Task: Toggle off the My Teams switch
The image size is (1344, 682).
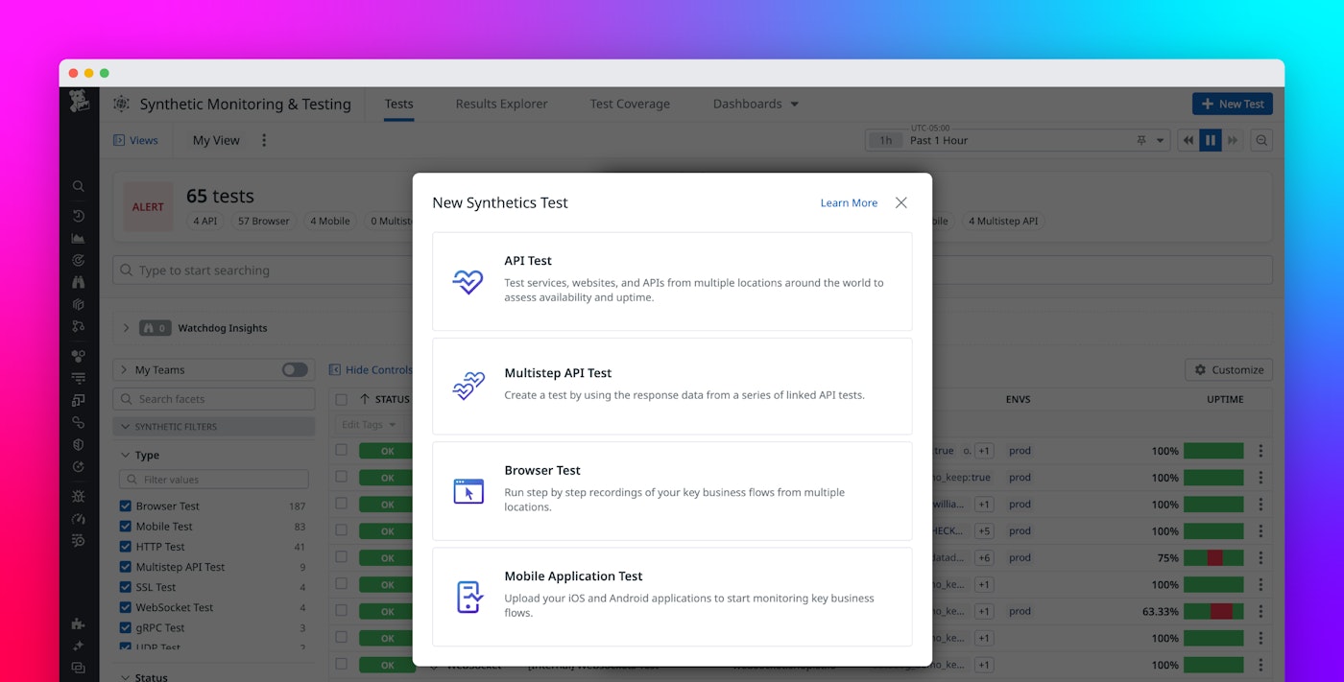Action: [x=295, y=369]
